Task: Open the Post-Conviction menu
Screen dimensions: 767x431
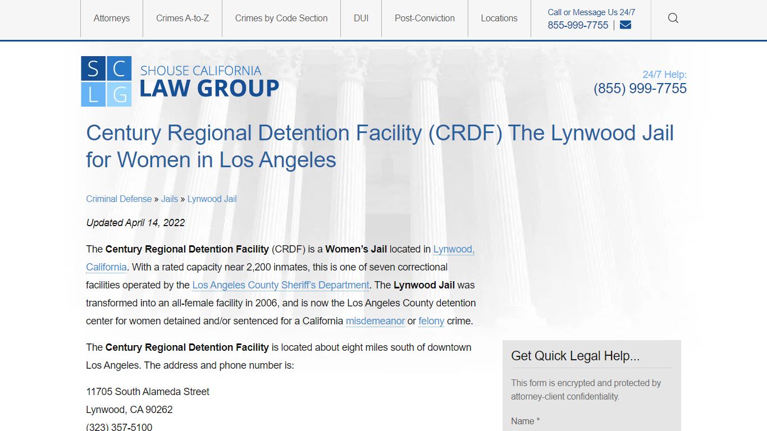Action: coord(424,18)
